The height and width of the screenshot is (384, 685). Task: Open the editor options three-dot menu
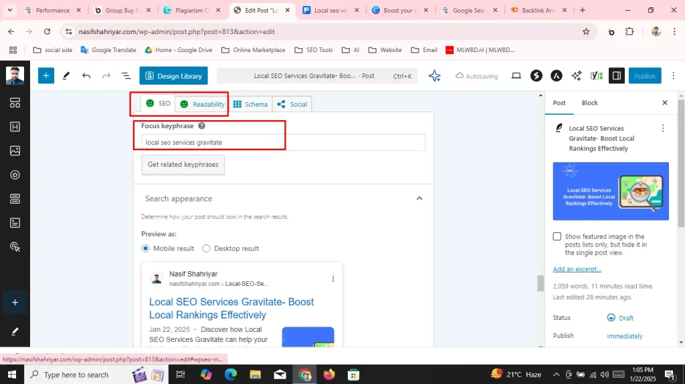[x=673, y=76]
